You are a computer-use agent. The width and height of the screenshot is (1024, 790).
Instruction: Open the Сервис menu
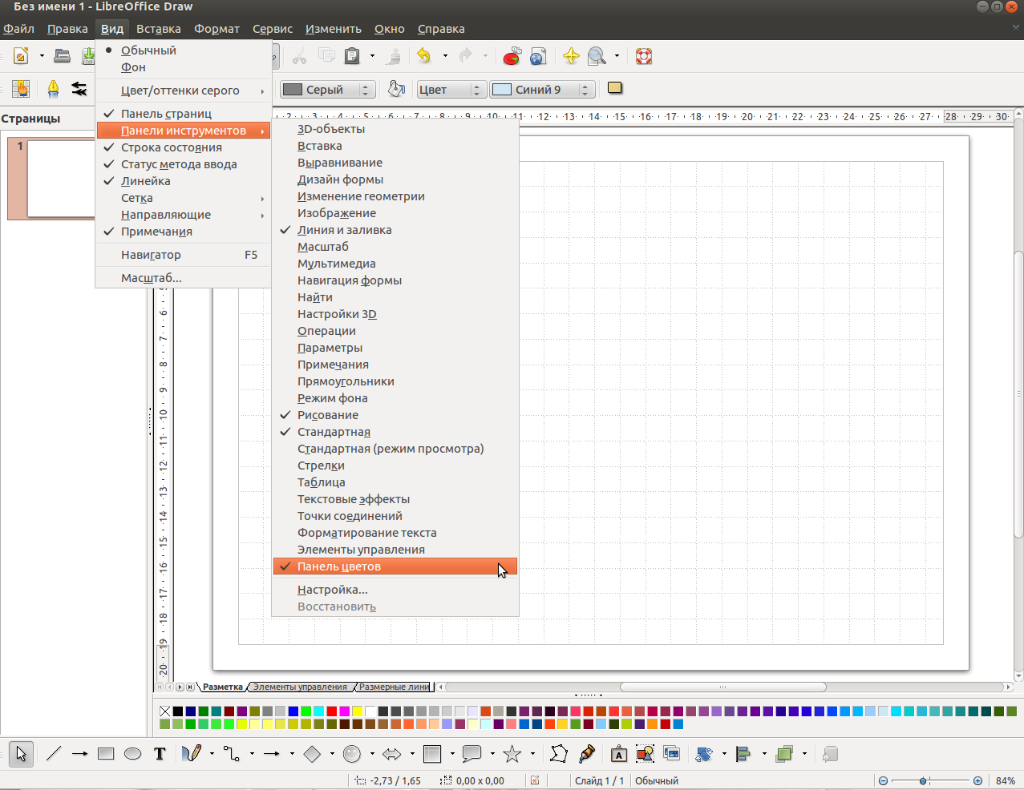click(273, 29)
